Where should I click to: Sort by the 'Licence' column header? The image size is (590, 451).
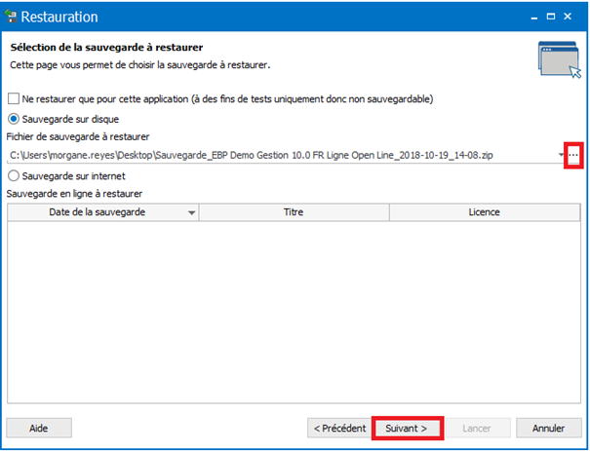pos(485,212)
